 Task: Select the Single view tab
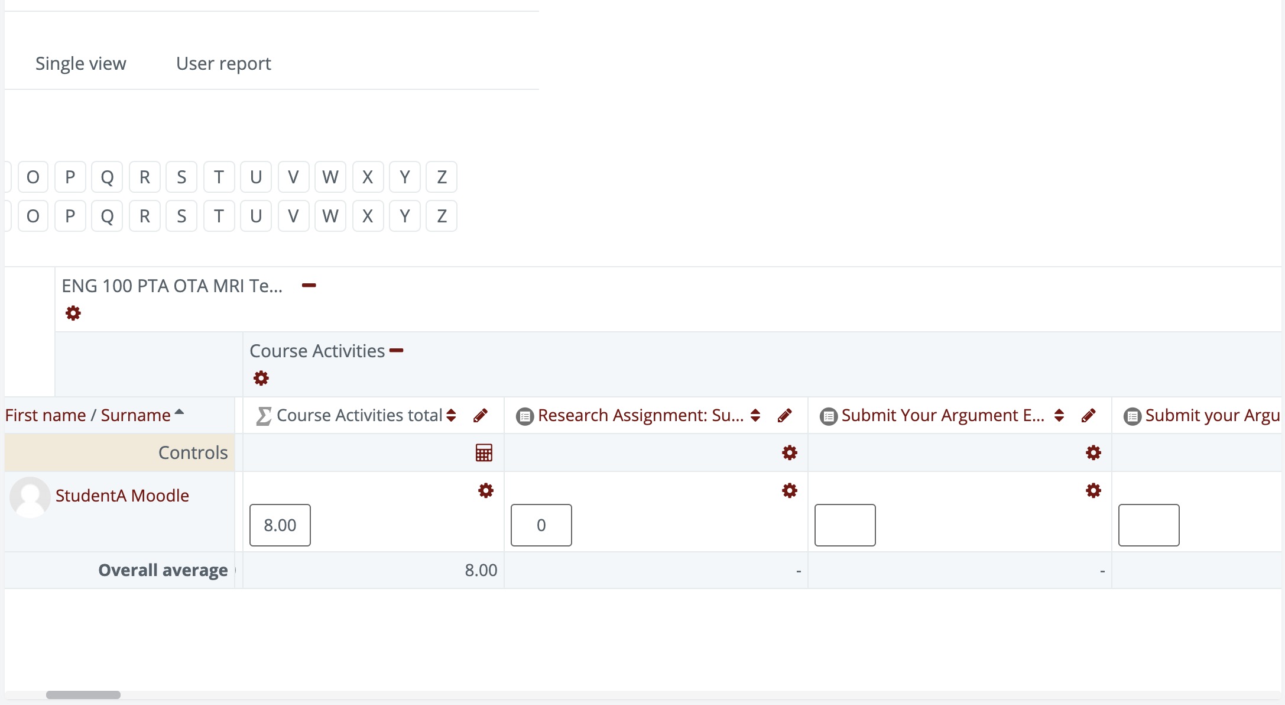[81, 63]
